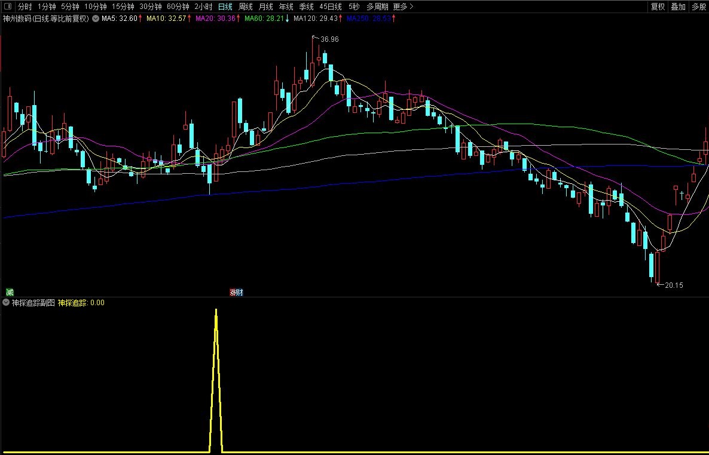This screenshot has width=709, height=455.
Task: Switch to 分时 chart period
Action: pos(25,7)
